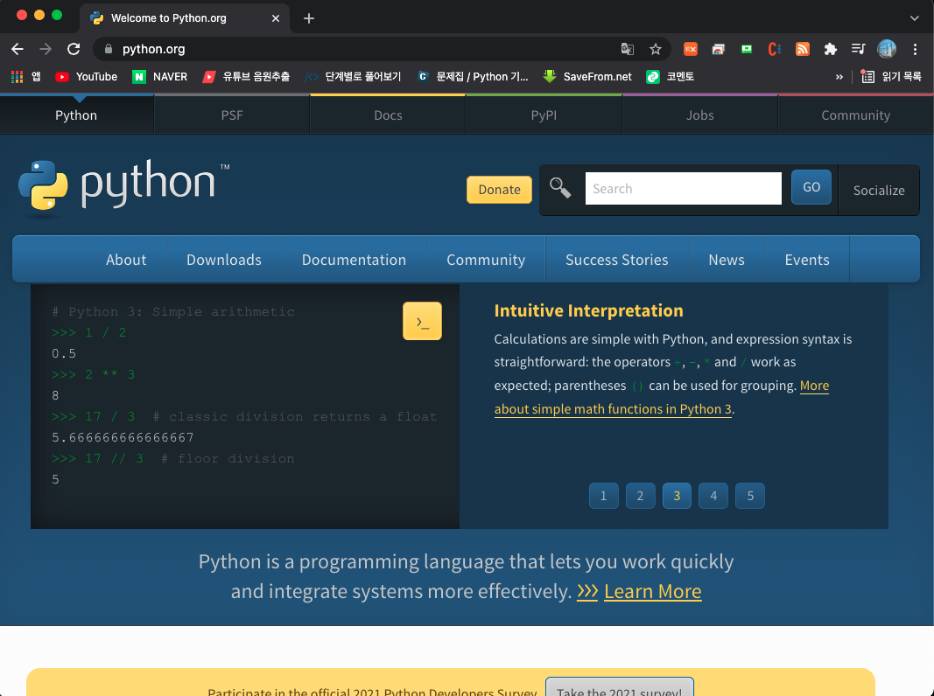Open the About navigation menu
The width and height of the screenshot is (934, 696).
(x=126, y=260)
